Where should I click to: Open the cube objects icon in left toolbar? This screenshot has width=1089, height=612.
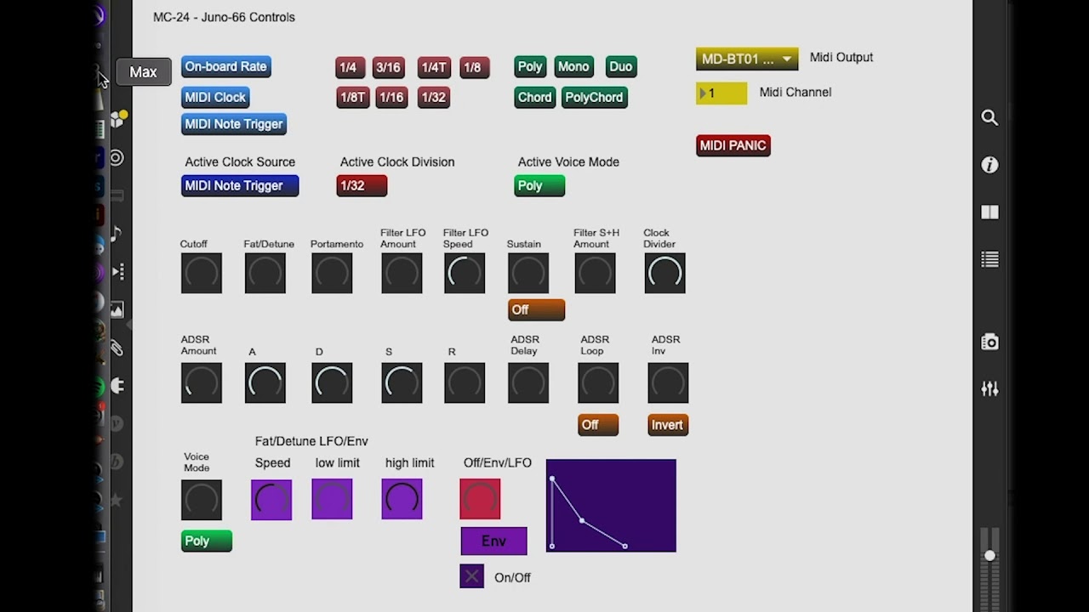click(x=117, y=120)
